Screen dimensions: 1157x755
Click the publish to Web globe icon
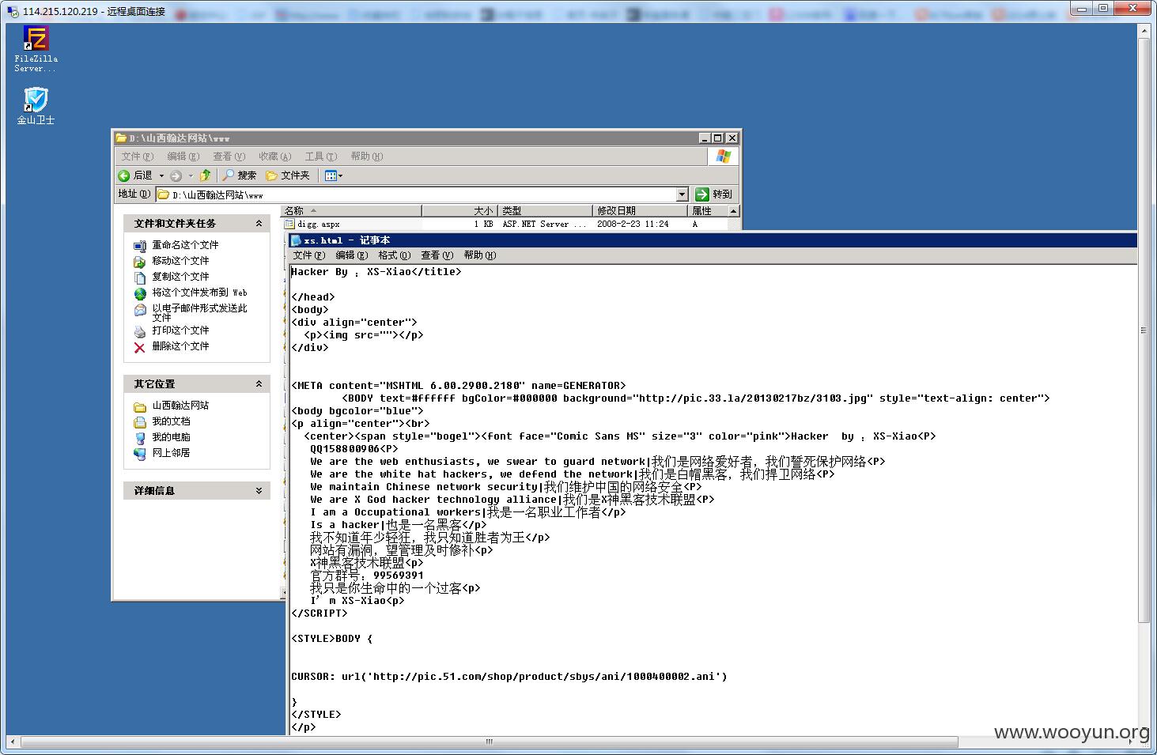tap(140, 293)
